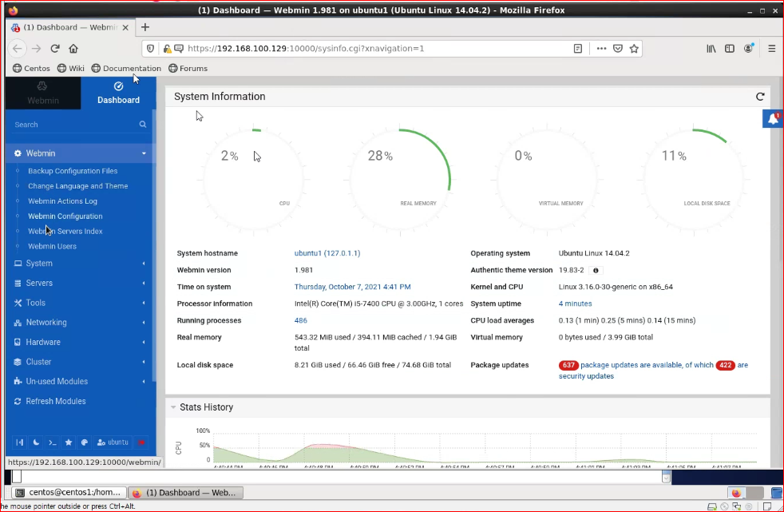
Task: Open Webmin Actions Log
Action: pos(62,201)
